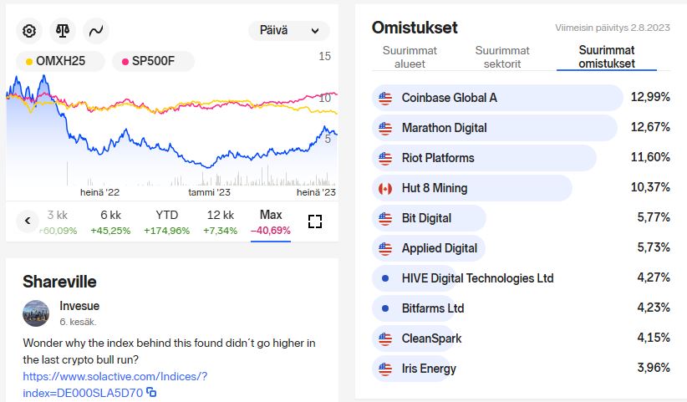
Task: Switch to Suurimmat sektorit tab
Action: point(502,57)
